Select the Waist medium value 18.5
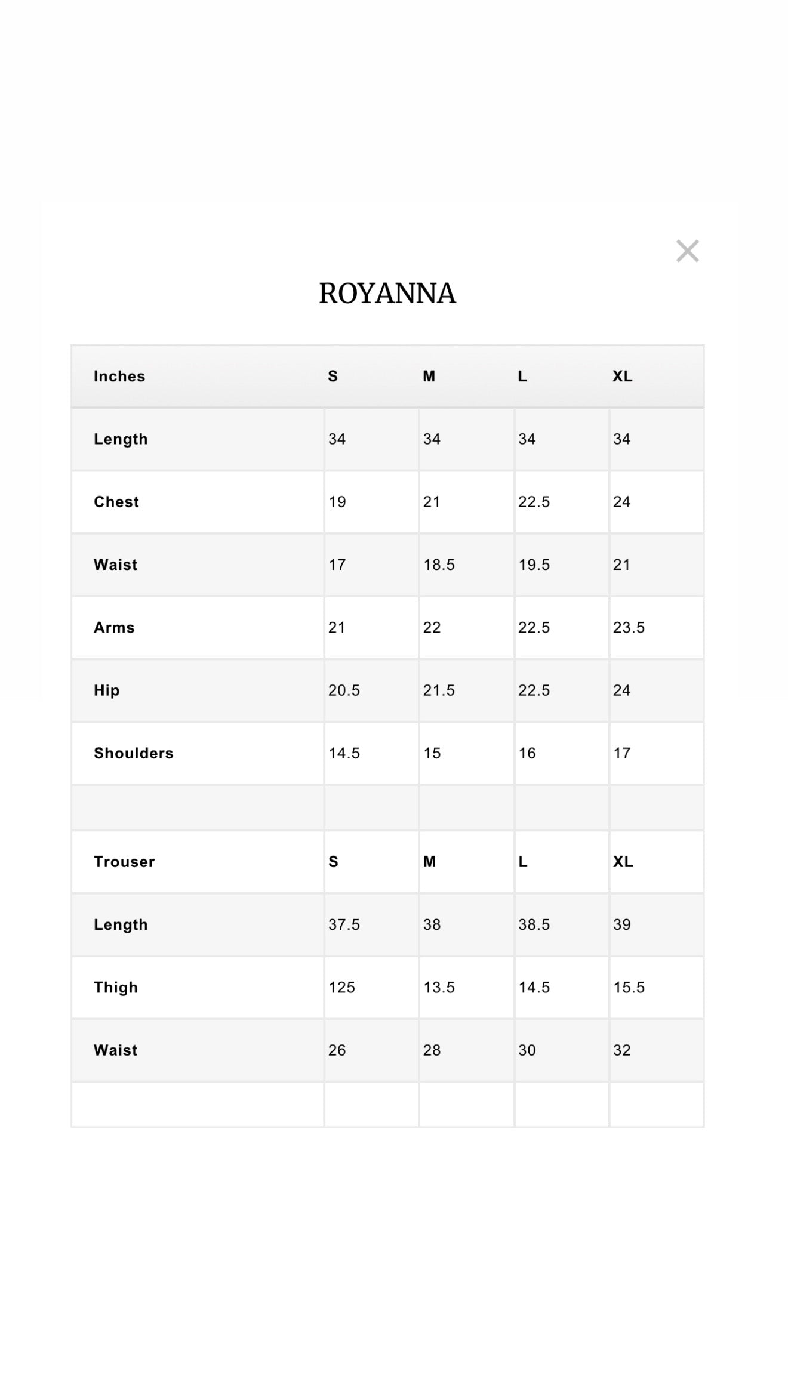 [x=439, y=565]
